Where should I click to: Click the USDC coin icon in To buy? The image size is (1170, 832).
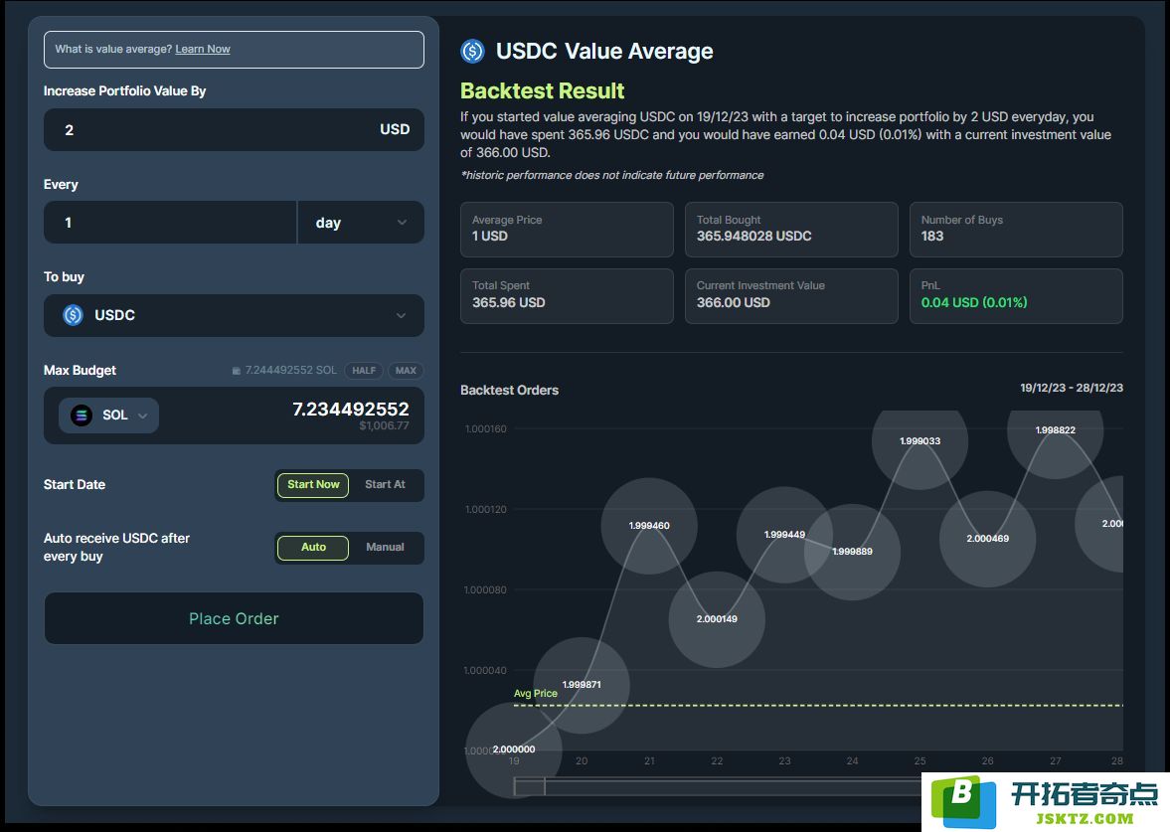coord(74,315)
